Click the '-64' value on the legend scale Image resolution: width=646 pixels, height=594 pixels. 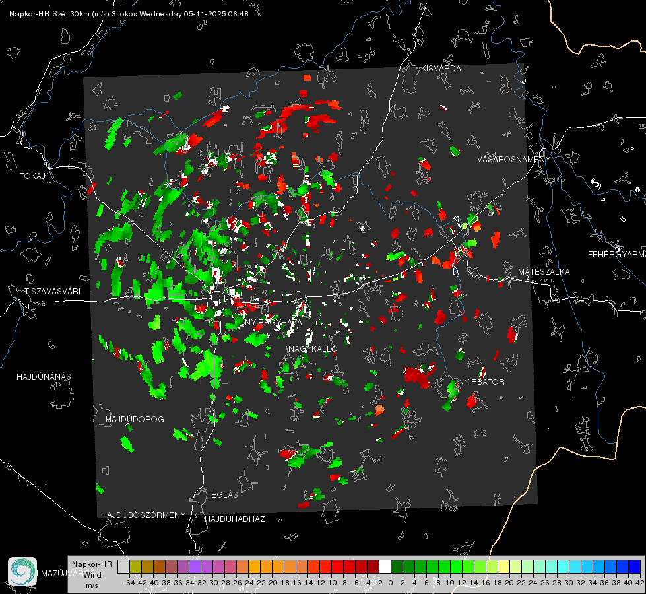point(129,583)
